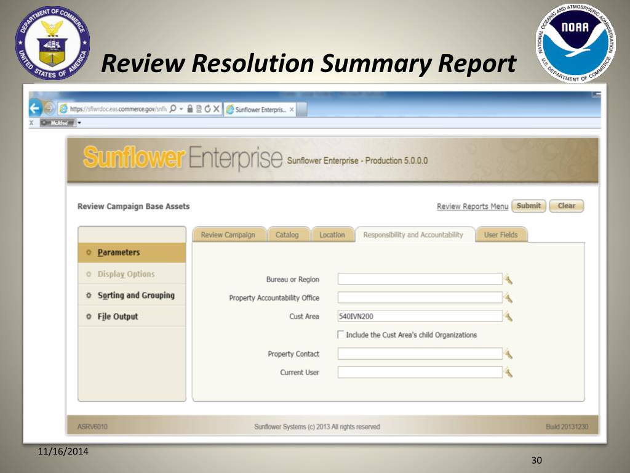The image size is (630, 473).
Task: Click the address bar URL field
Action: (118, 109)
